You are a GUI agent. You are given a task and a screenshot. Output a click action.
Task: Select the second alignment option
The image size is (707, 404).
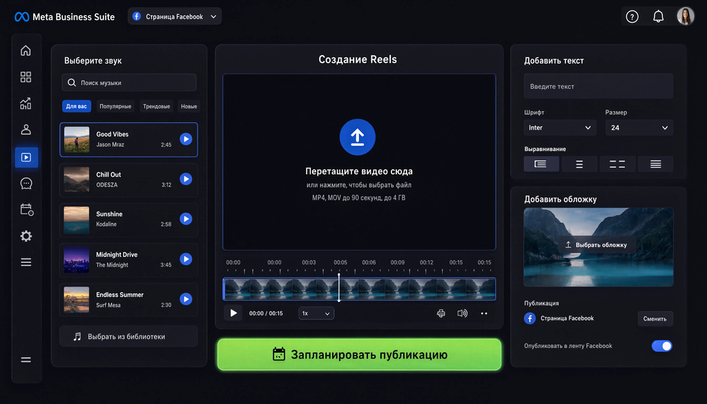(x=579, y=164)
